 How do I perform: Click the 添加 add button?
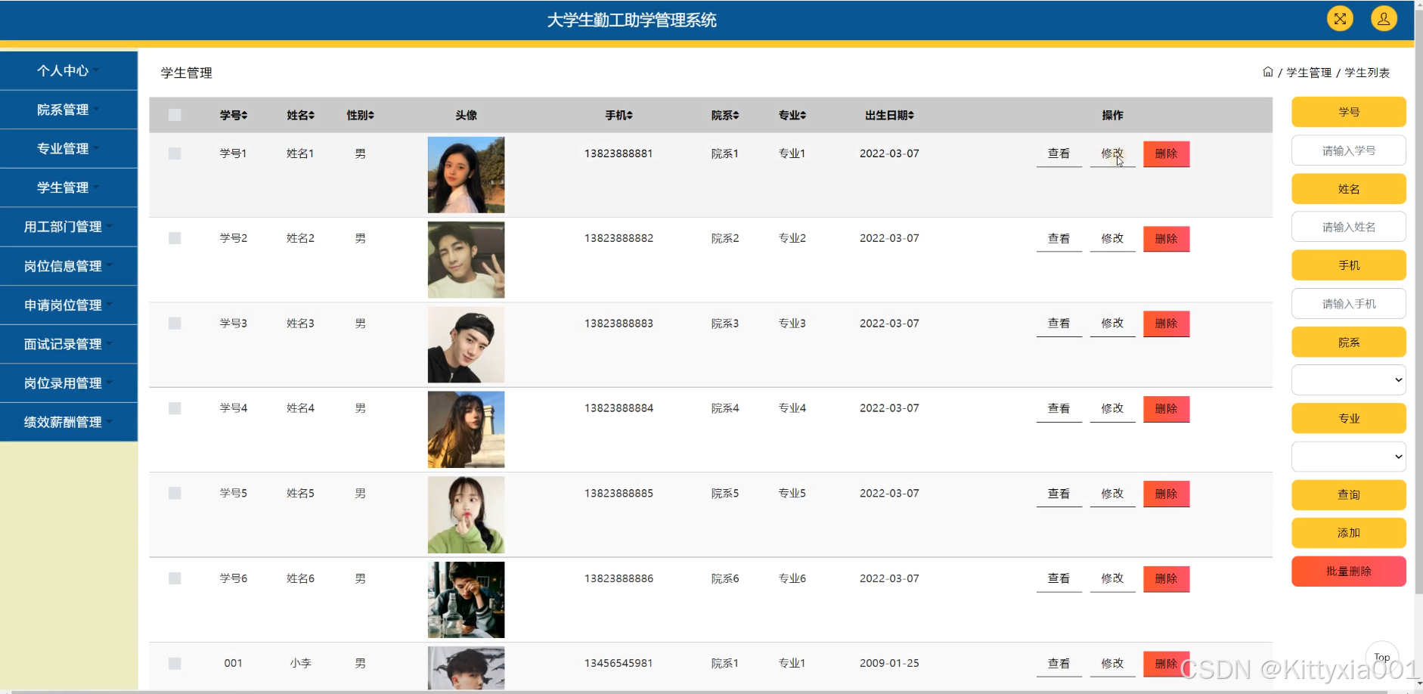pos(1348,533)
